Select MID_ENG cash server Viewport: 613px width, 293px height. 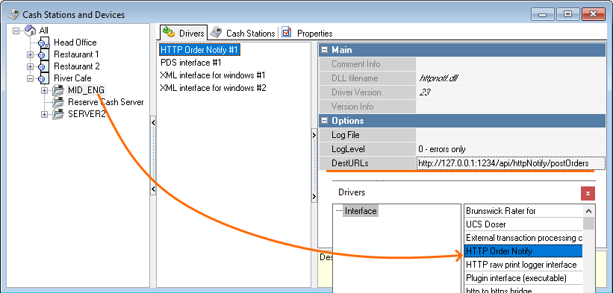point(86,90)
